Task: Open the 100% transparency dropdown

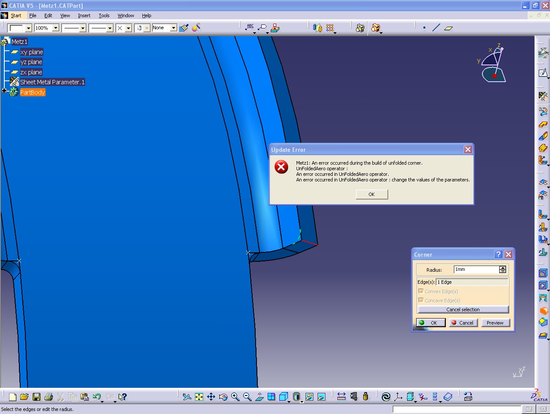Action: (x=56, y=28)
